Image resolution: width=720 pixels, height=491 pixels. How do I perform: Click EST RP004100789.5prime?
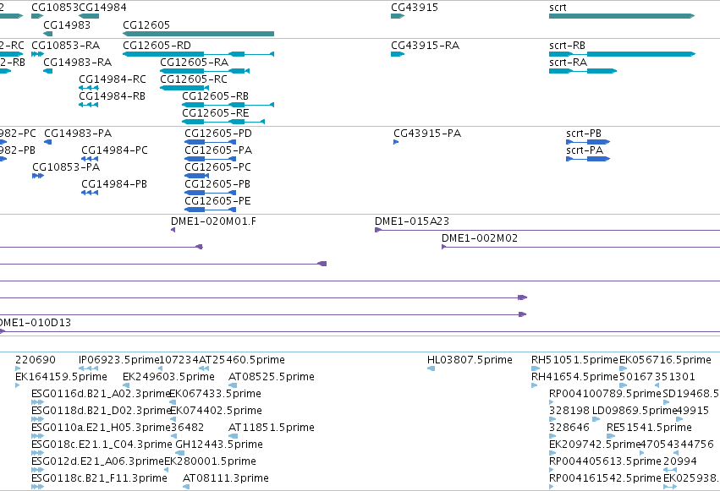[552, 402]
